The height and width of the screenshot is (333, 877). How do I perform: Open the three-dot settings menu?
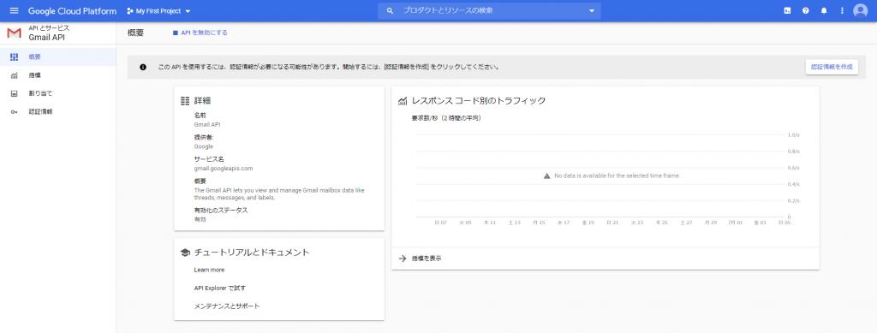[x=842, y=10]
